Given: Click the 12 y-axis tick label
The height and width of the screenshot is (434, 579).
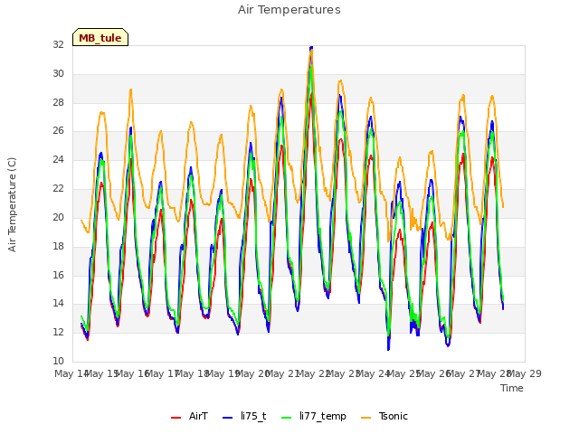Looking at the screenshot, I should (58, 332).
